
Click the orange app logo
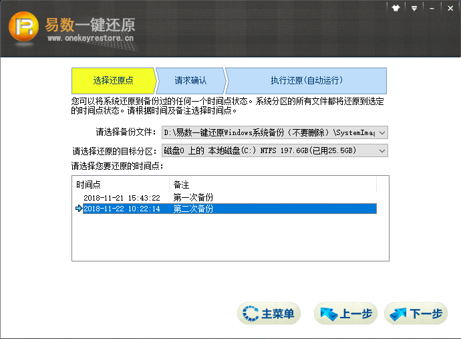[x=23, y=27]
